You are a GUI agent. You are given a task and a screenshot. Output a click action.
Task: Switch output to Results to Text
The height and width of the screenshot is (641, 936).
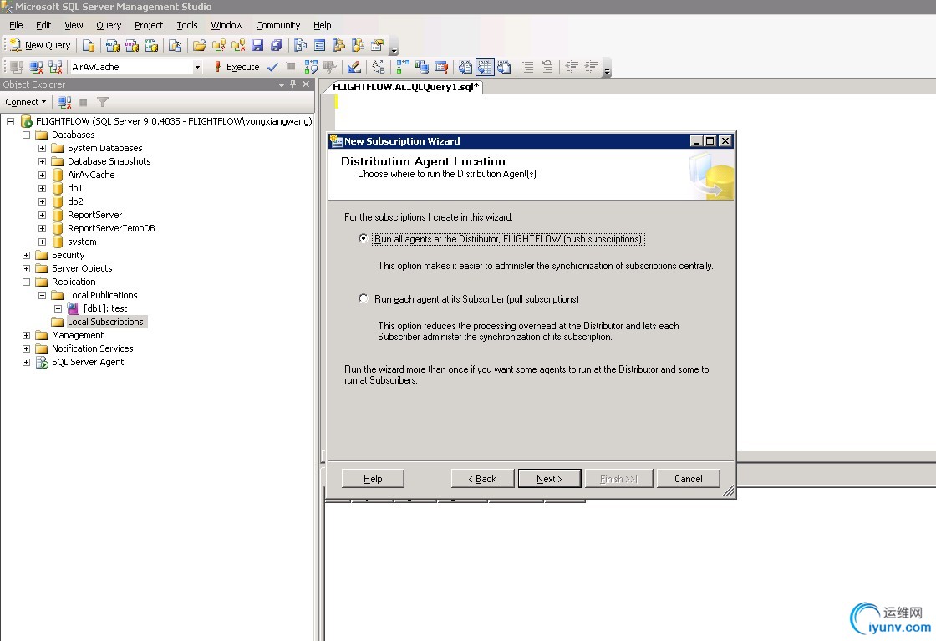click(x=465, y=67)
